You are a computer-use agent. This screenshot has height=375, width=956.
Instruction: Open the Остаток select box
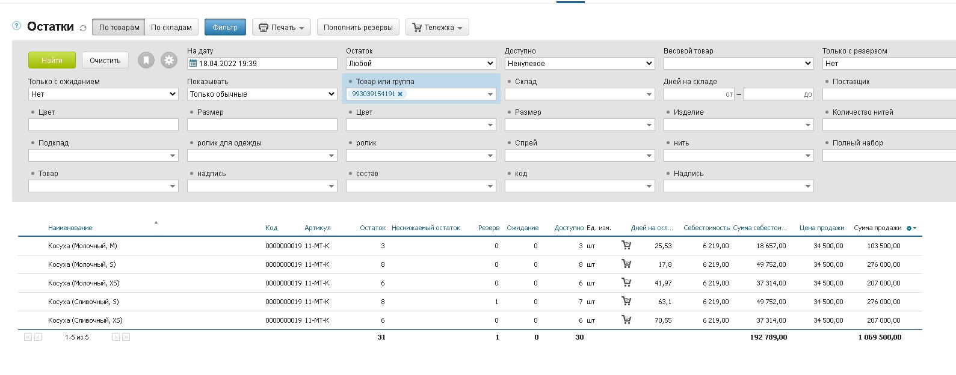421,63
